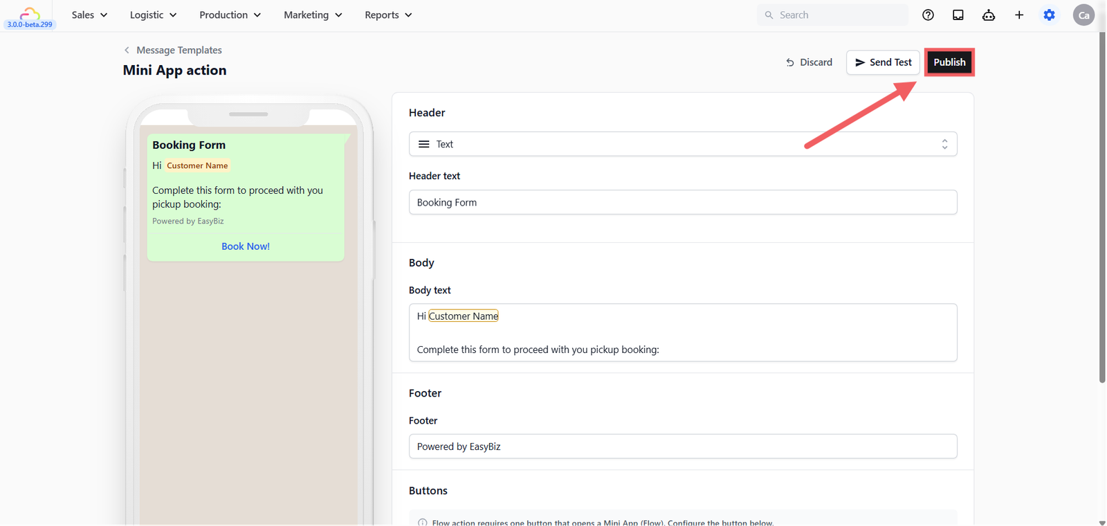Edit the Header text field
The width and height of the screenshot is (1107, 526).
pos(683,202)
